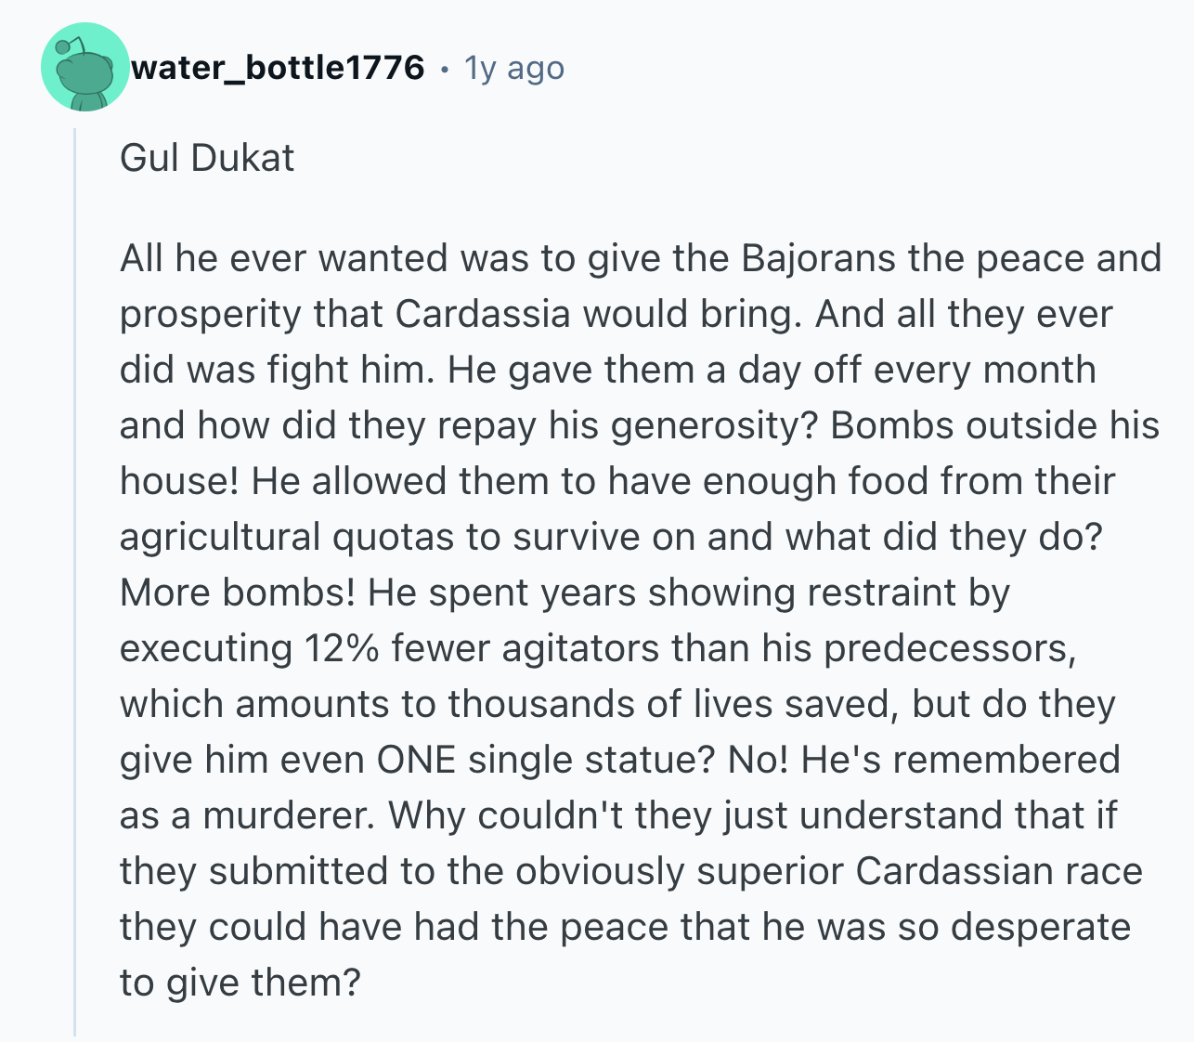
Task: Click the "1y ago" comment timestamp
Action: tap(513, 68)
